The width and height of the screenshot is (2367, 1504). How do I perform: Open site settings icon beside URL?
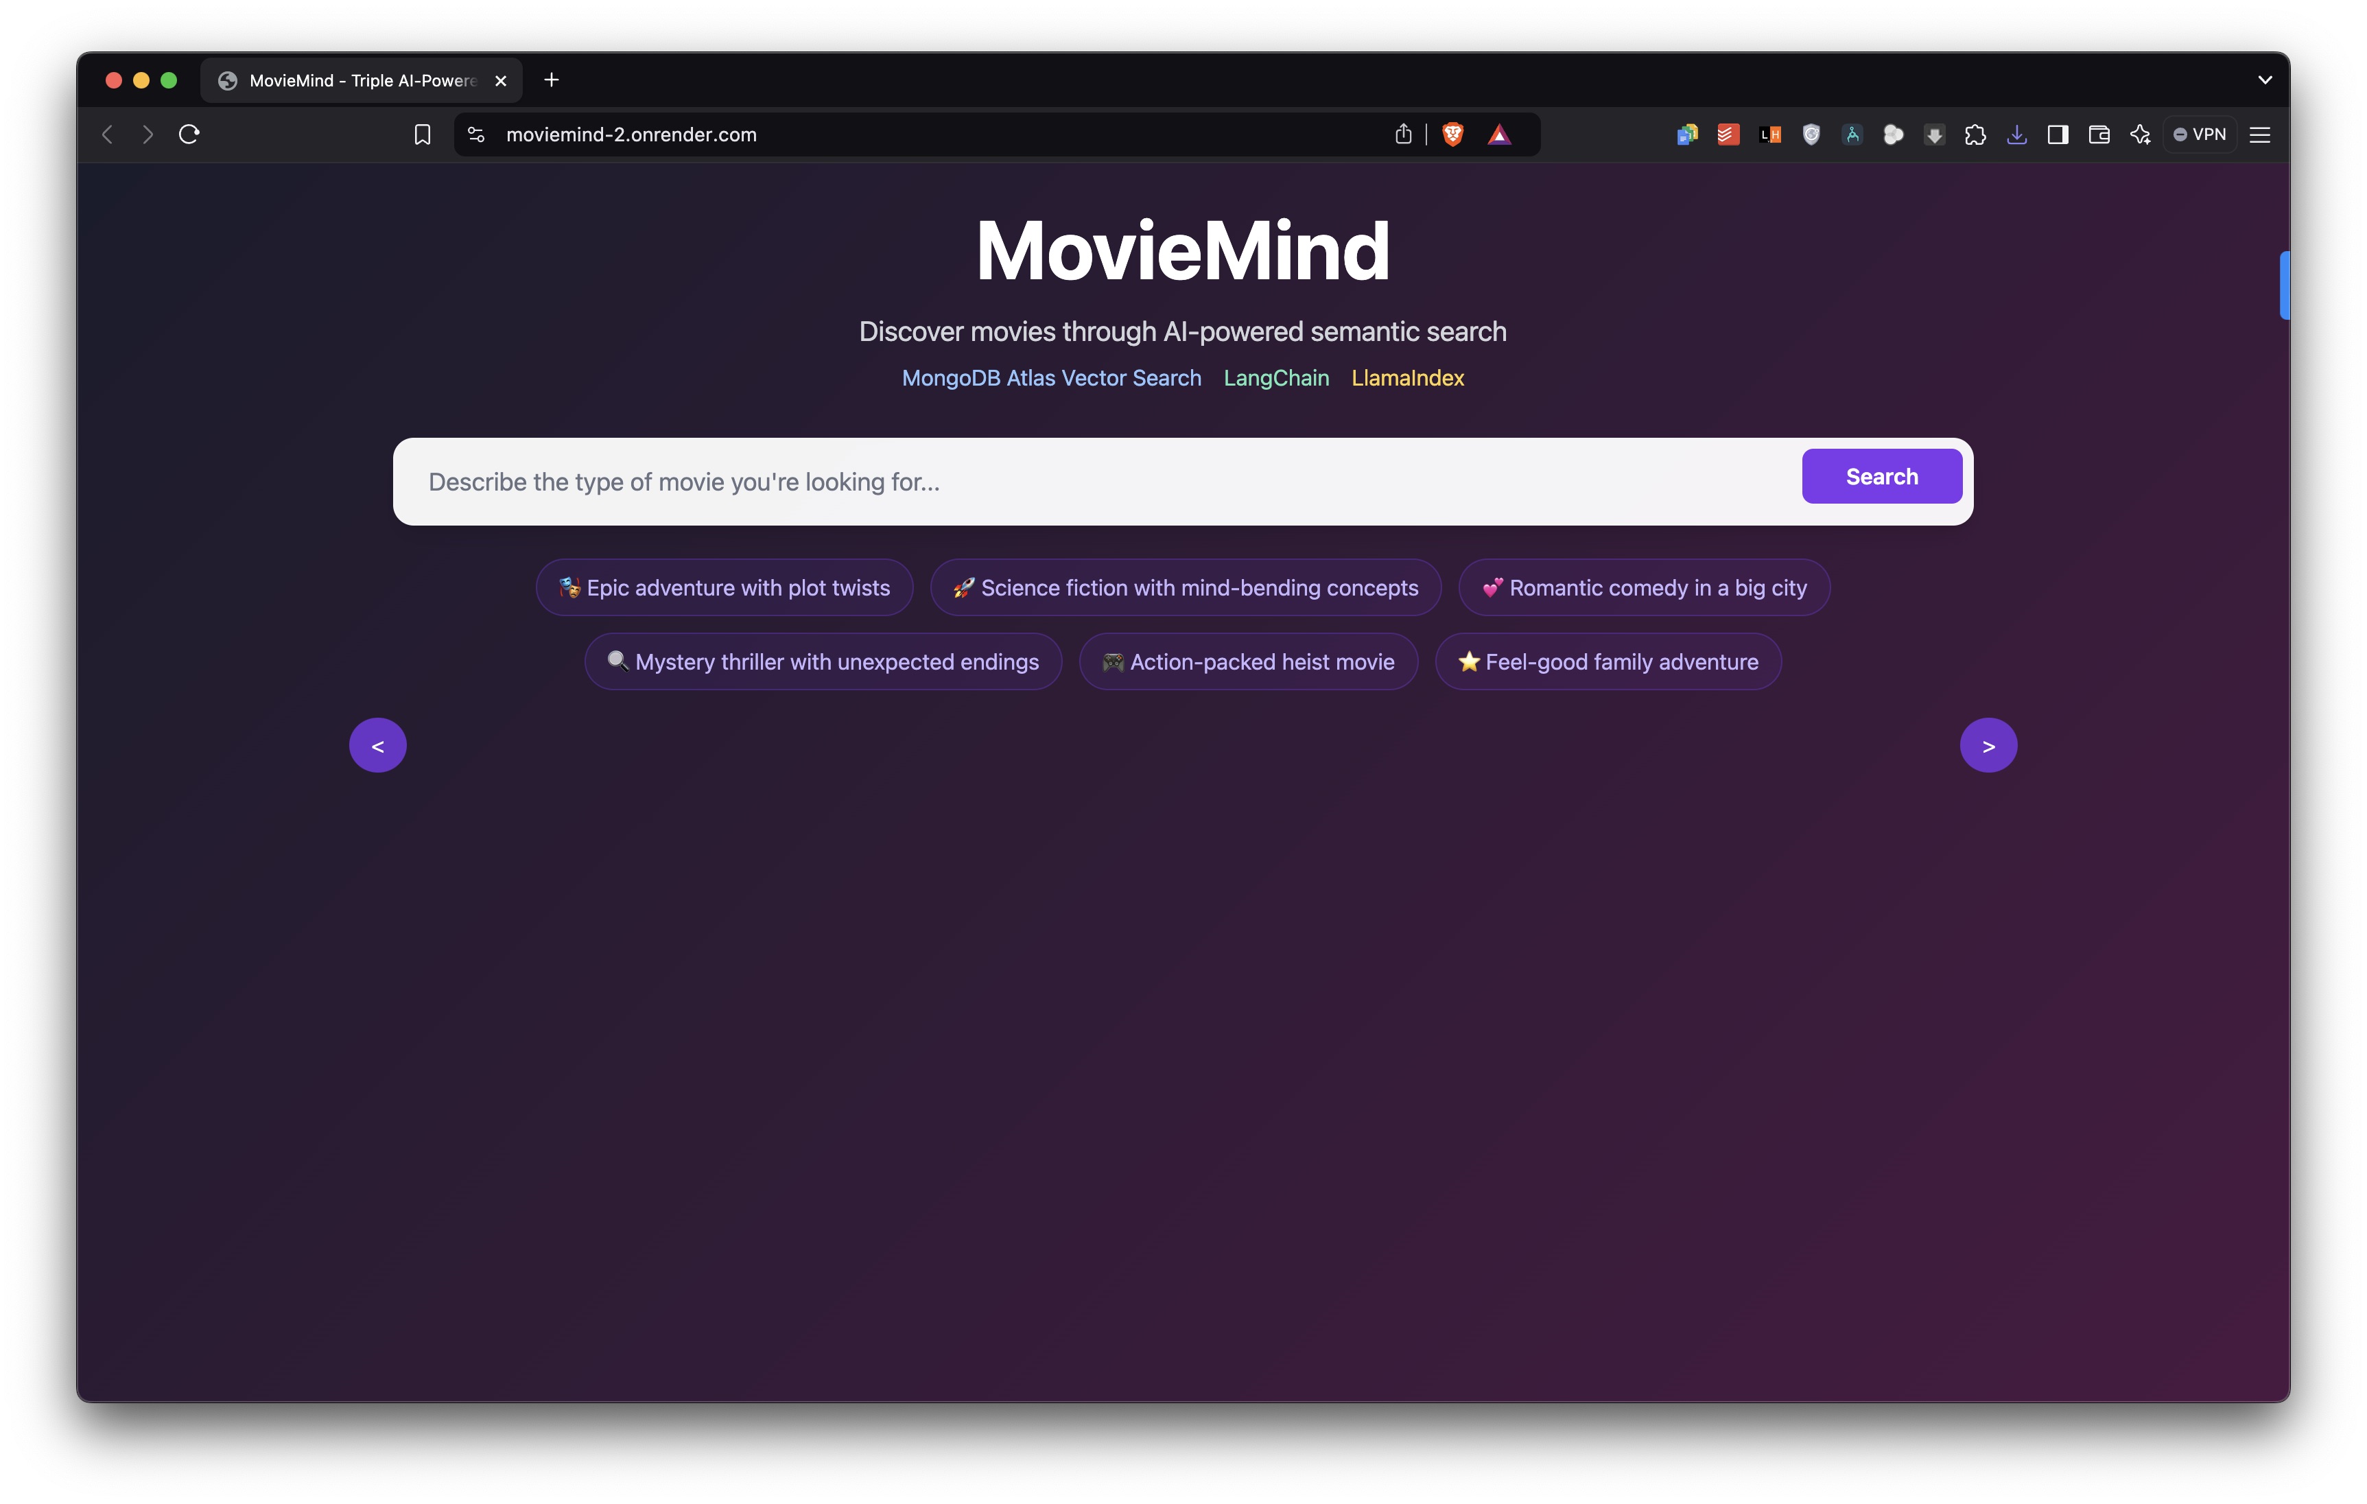pyautogui.click(x=475, y=134)
